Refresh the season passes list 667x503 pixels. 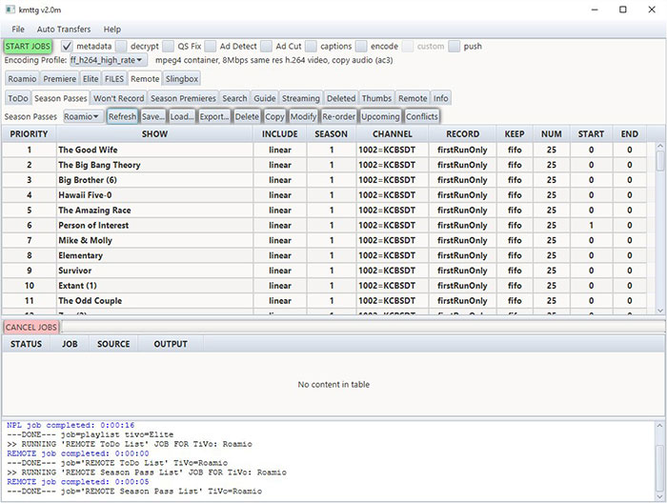[122, 116]
